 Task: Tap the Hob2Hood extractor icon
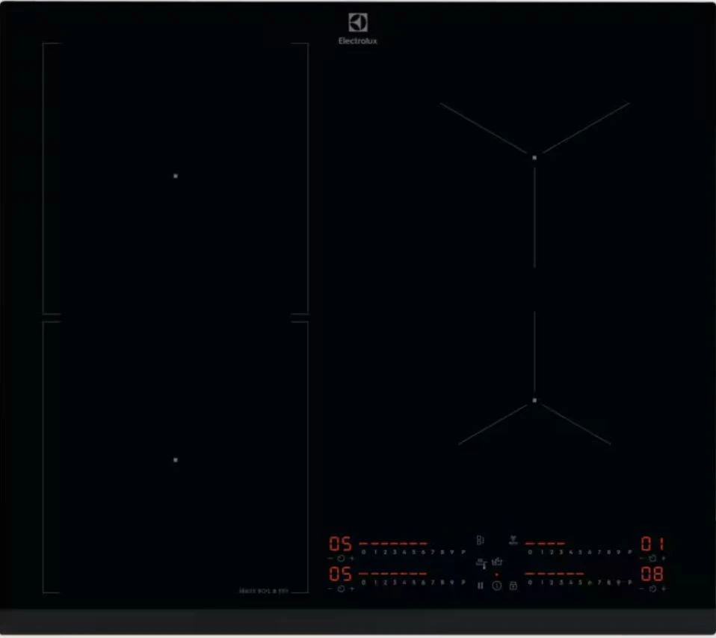click(513, 539)
